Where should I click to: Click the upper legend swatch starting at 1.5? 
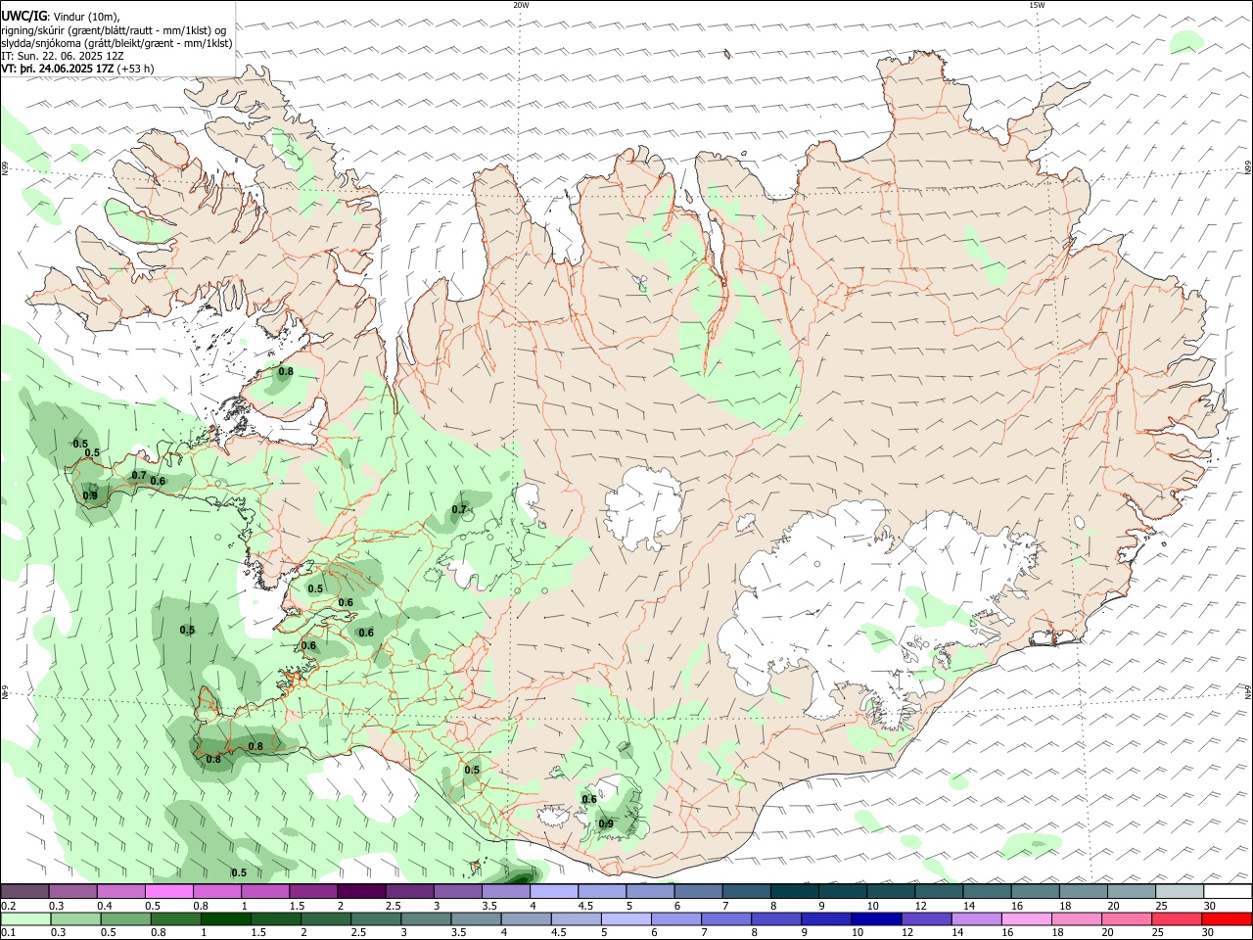313,892
